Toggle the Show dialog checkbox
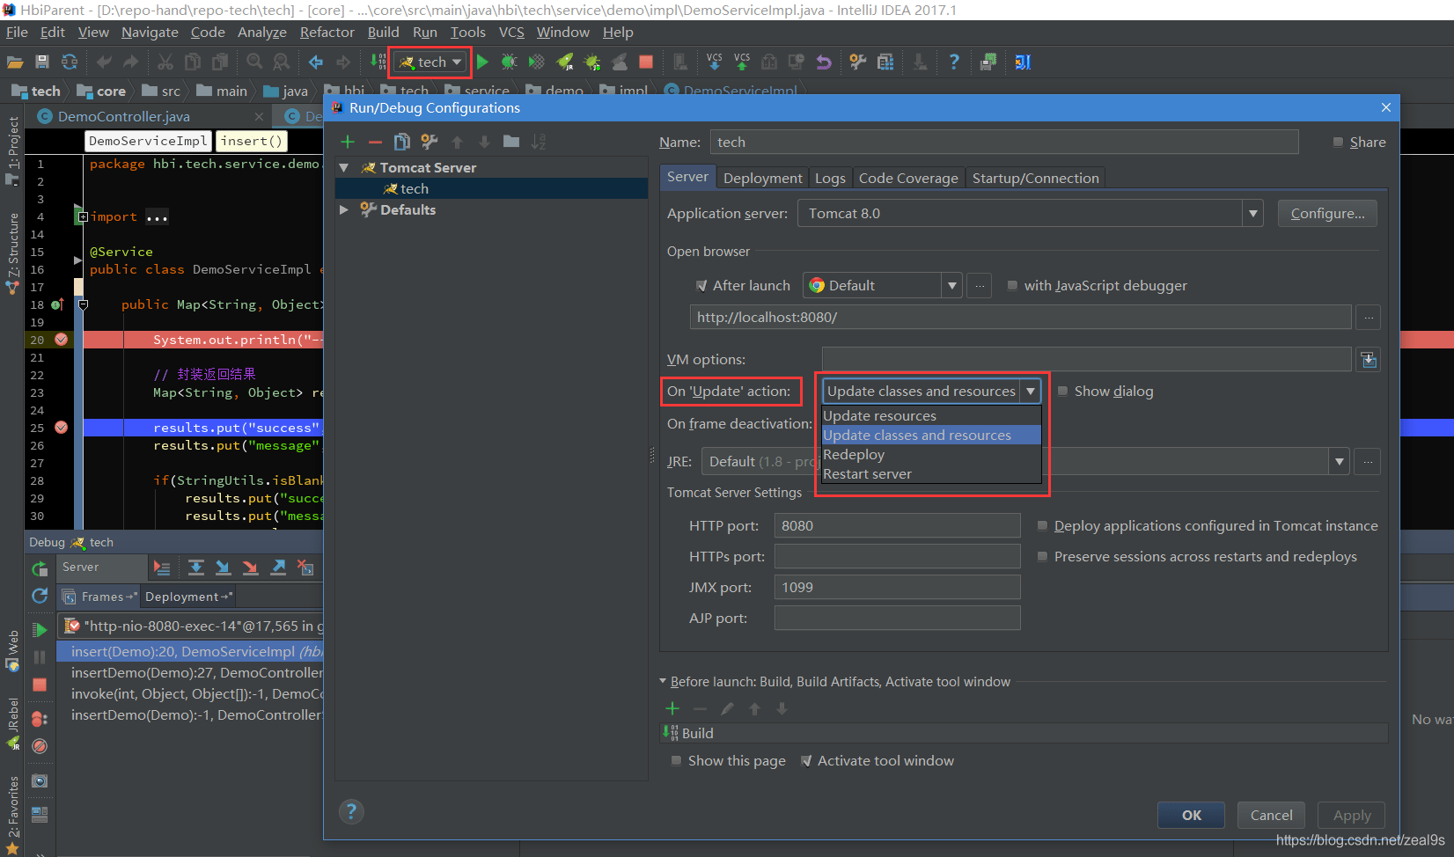Image resolution: width=1454 pixels, height=857 pixels. (x=1062, y=391)
